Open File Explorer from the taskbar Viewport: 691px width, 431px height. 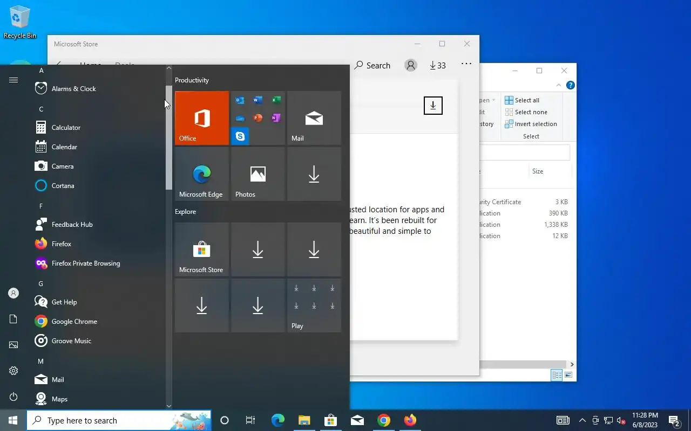304,420
